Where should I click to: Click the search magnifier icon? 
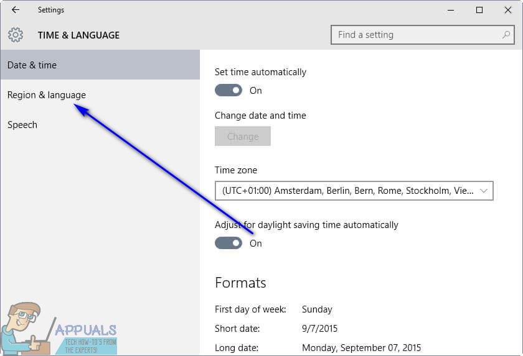pyautogui.click(x=506, y=35)
